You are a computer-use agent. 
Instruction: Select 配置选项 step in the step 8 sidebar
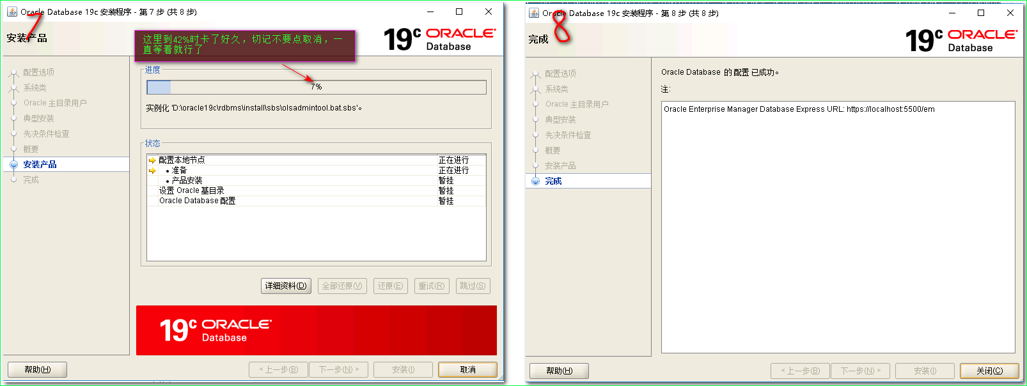561,73
